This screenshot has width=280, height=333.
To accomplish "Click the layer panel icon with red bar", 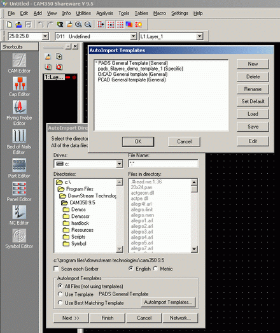I will [x=48, y=67].
